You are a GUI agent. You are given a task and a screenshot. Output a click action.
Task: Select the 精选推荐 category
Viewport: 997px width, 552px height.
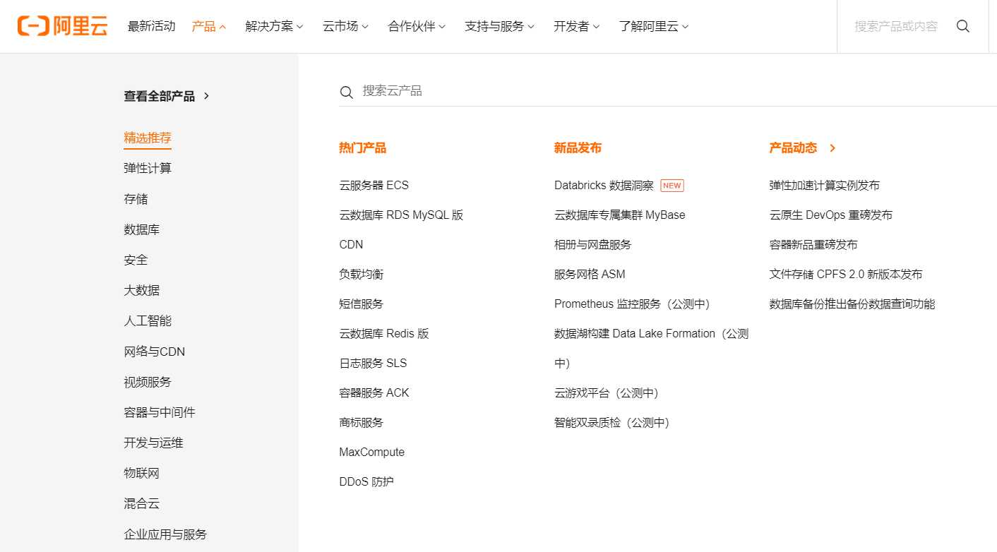[x=148, y=138]
